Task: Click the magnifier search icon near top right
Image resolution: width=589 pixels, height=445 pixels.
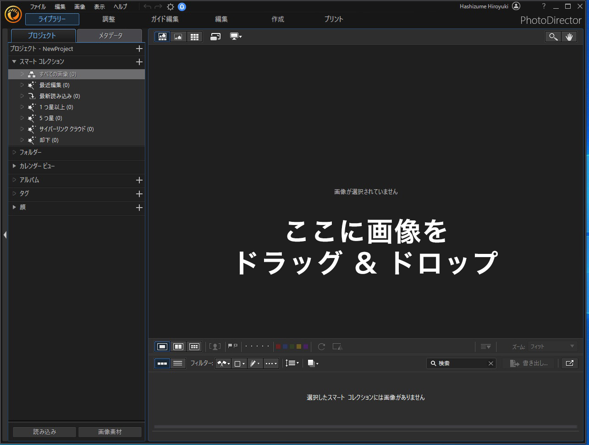Action: pyautogui.click(x=553, y=37)
